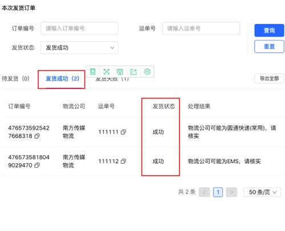Click order number 4765735818049029470
This screenshot has width=285, height=231.
click(x=28, y=161)
